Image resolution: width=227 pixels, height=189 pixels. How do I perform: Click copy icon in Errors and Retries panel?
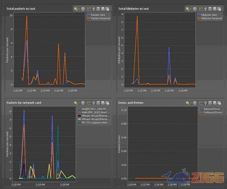click(x=219, y=102)
